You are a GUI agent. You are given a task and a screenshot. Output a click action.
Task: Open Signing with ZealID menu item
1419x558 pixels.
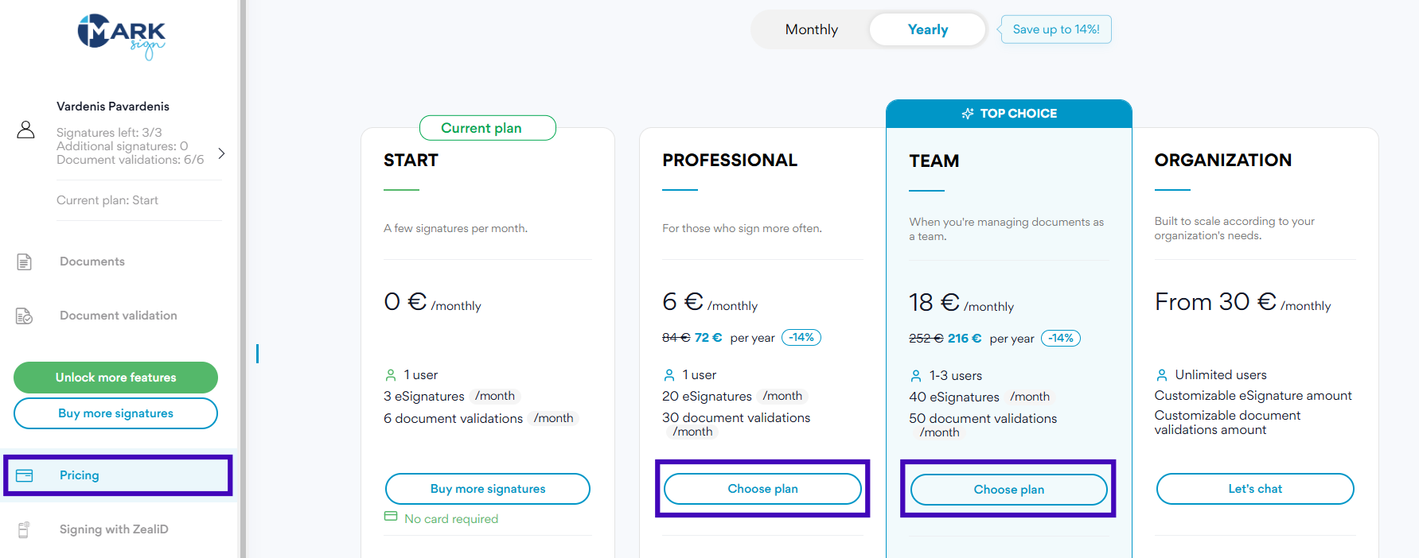coord(114,529)
